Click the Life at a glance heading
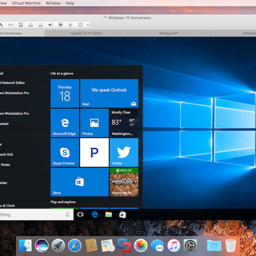Image resolution: width=256 pixels, height=256 pixels. click(62, 74)
